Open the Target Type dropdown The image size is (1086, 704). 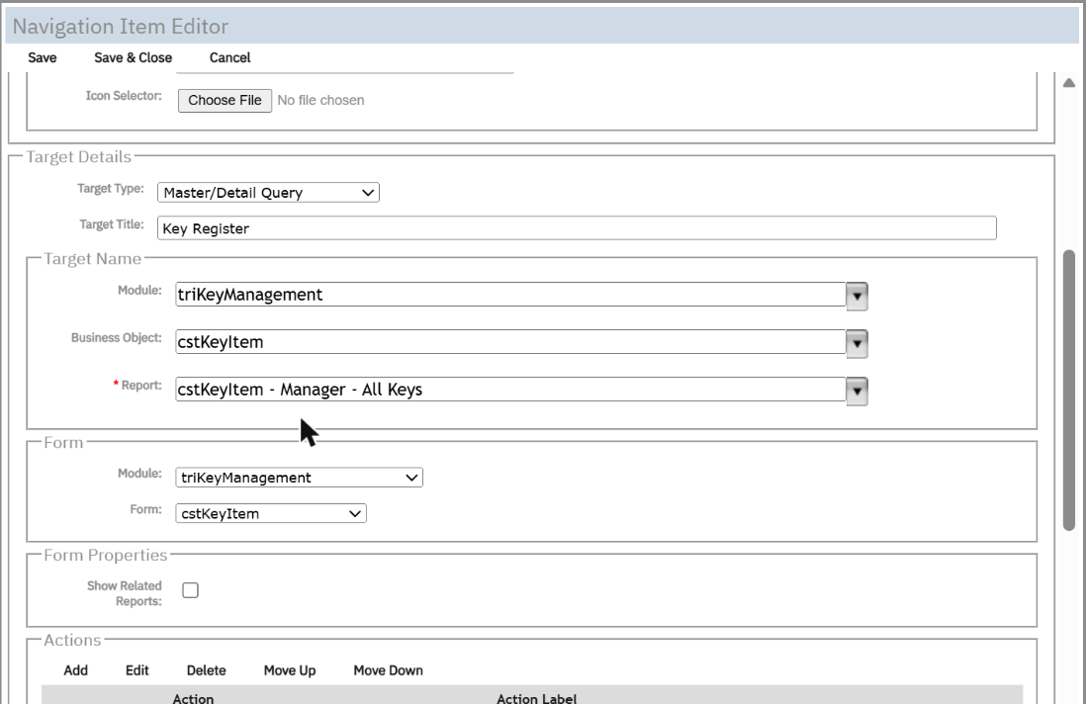point(268,193)
